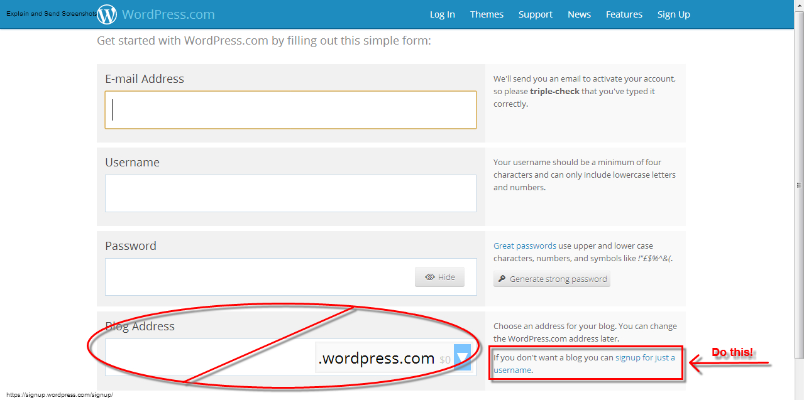Click the 'triple-check' help text
This screenshot has width=804, height=400.
[554, 91]
